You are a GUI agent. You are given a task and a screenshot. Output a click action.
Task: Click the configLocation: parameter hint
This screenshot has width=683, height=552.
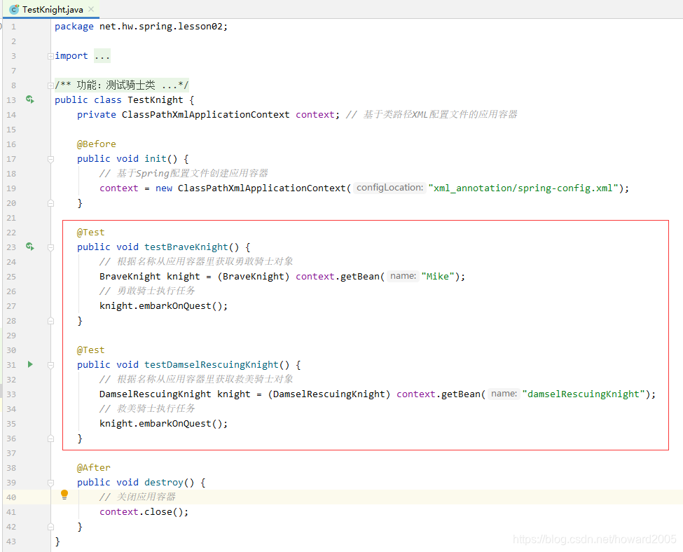coord(389,188)
